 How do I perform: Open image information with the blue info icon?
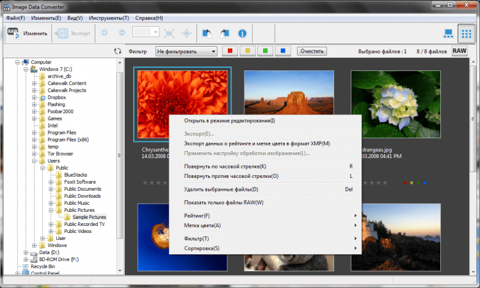coord(243,33)
